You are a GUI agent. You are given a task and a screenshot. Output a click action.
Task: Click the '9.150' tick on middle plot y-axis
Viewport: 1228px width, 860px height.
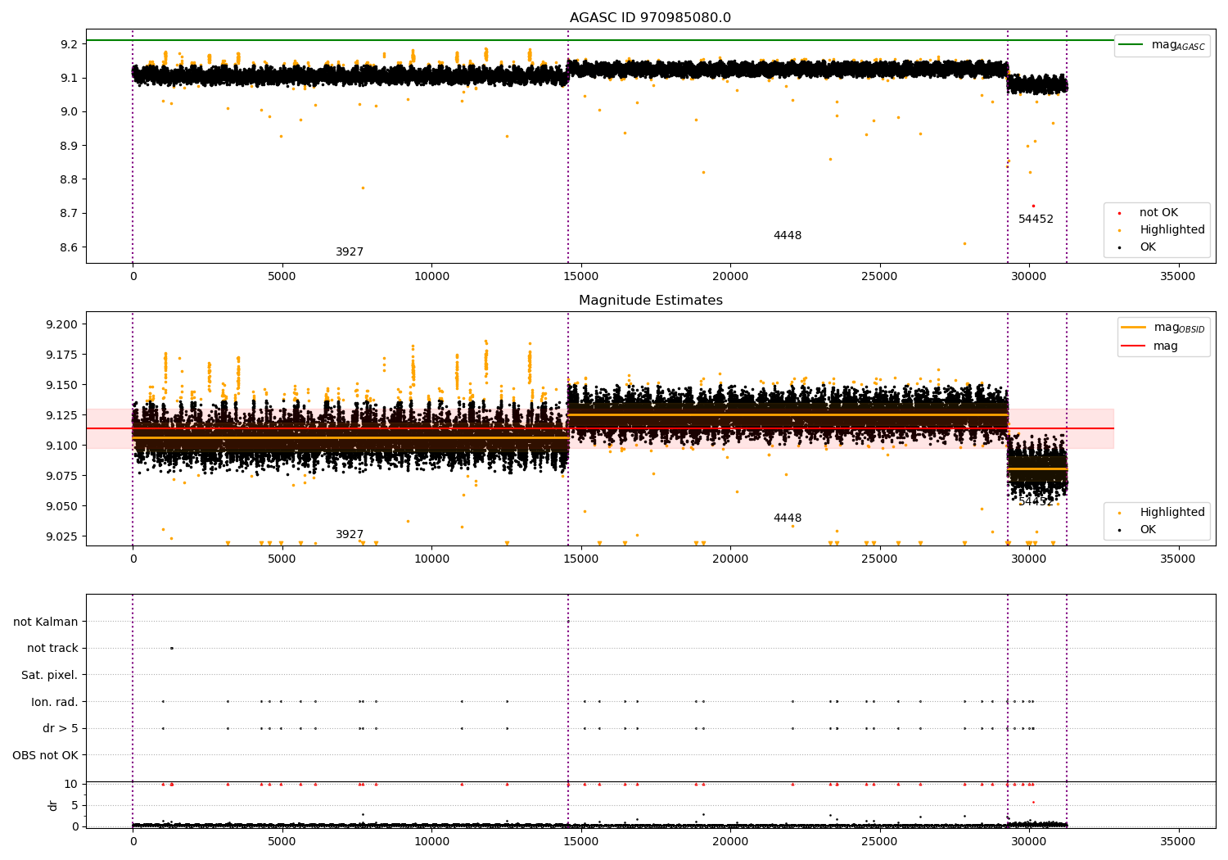click(x=62, y=385)
